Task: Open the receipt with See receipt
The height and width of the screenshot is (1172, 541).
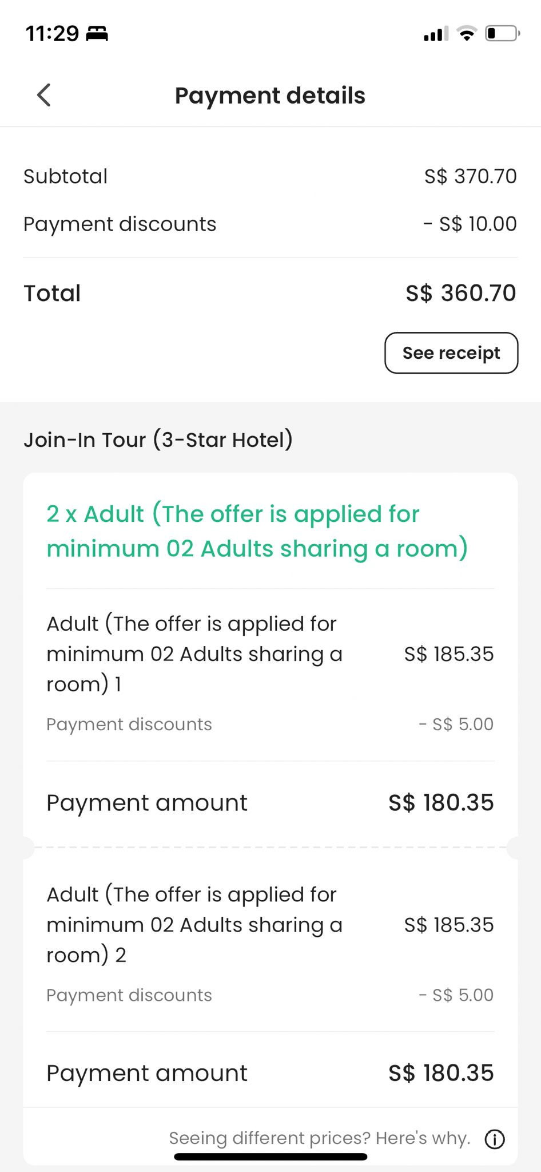Action: click(451, 353)
